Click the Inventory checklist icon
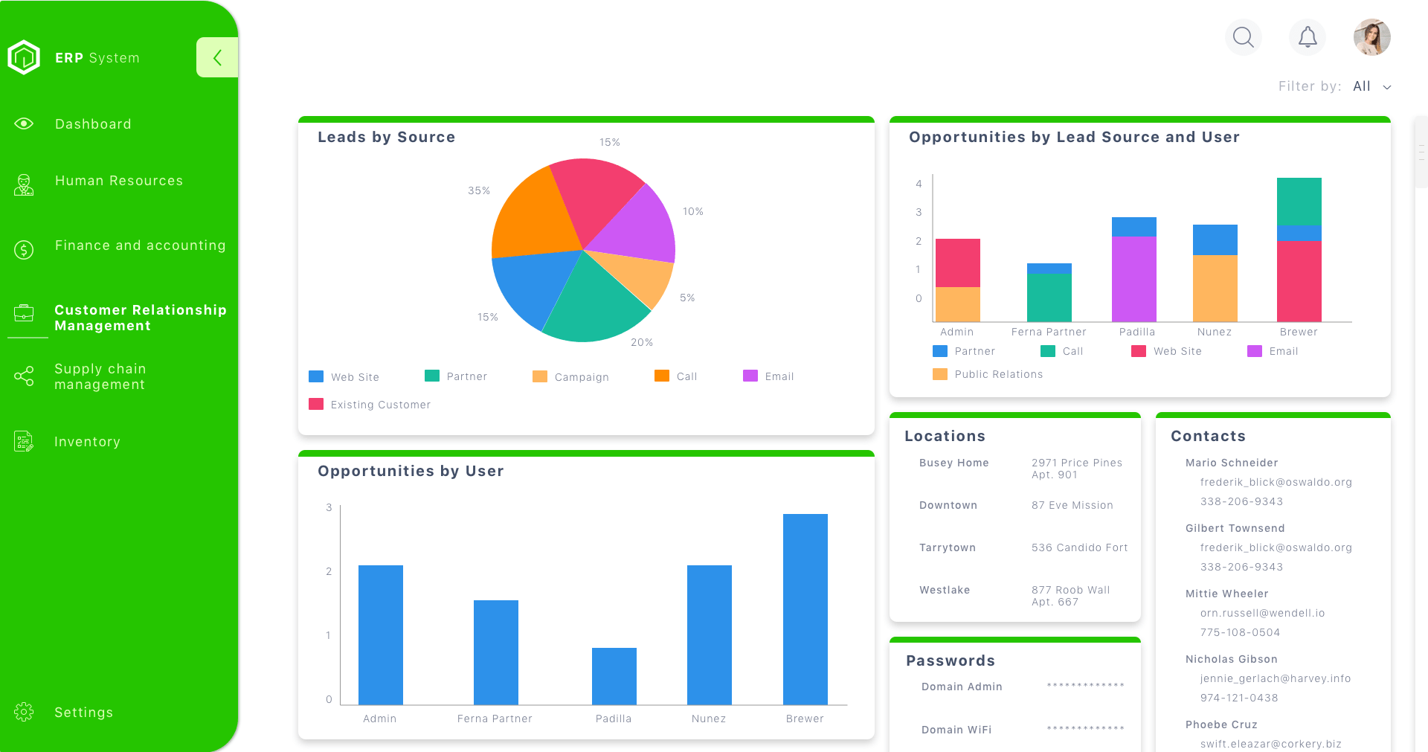 [24, 442]
